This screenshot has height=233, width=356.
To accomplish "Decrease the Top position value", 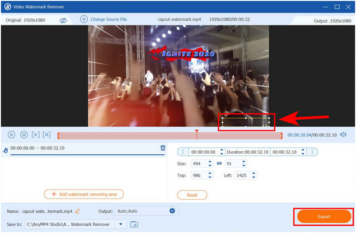I will click(210, 177).
